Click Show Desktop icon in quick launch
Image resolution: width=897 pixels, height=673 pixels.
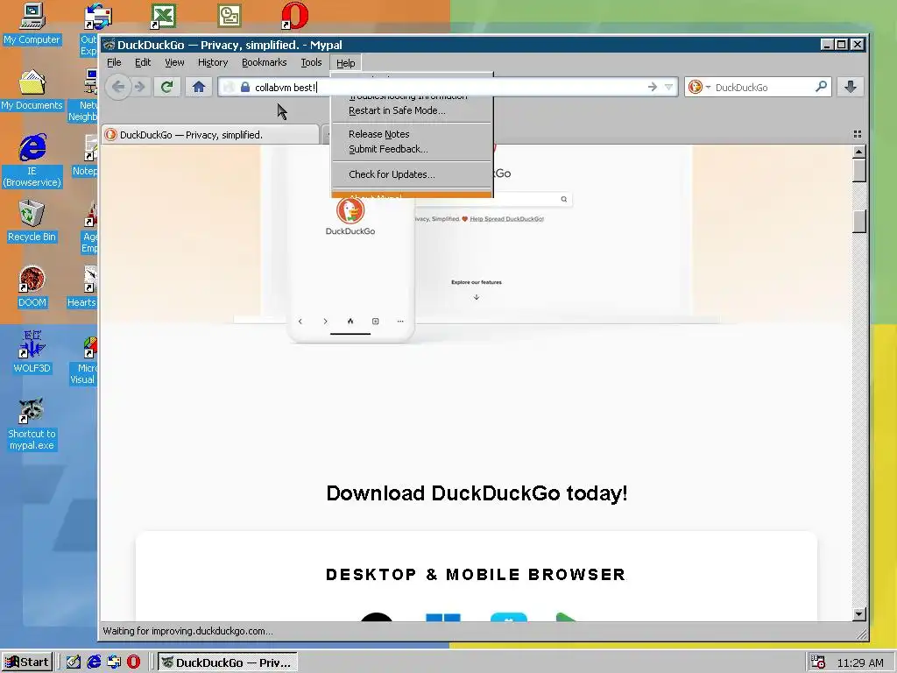pos(74,662)
